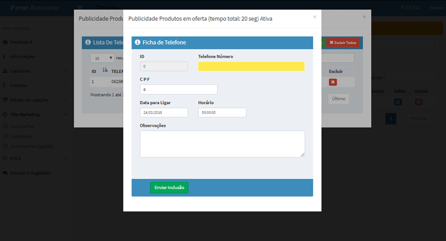Click the C P F input field

179,89
